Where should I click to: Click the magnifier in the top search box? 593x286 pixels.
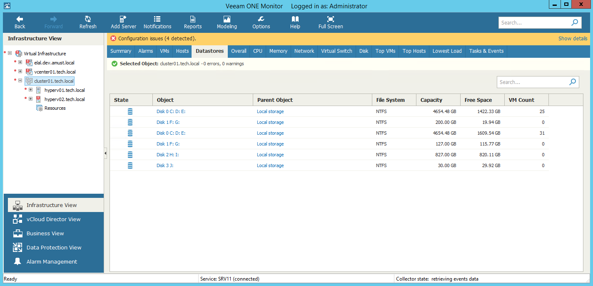pyautogui.click(x=575, y=23)
